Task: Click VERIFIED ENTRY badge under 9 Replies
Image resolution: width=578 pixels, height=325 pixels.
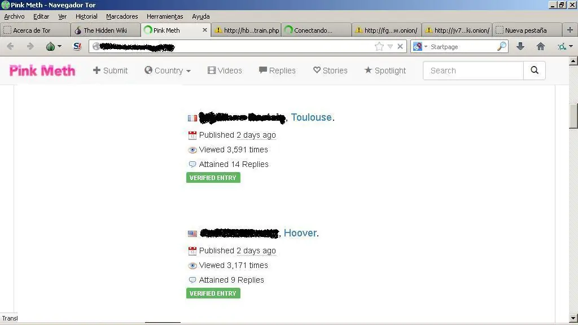Action: pyautogui.click(x=213, y=293)
